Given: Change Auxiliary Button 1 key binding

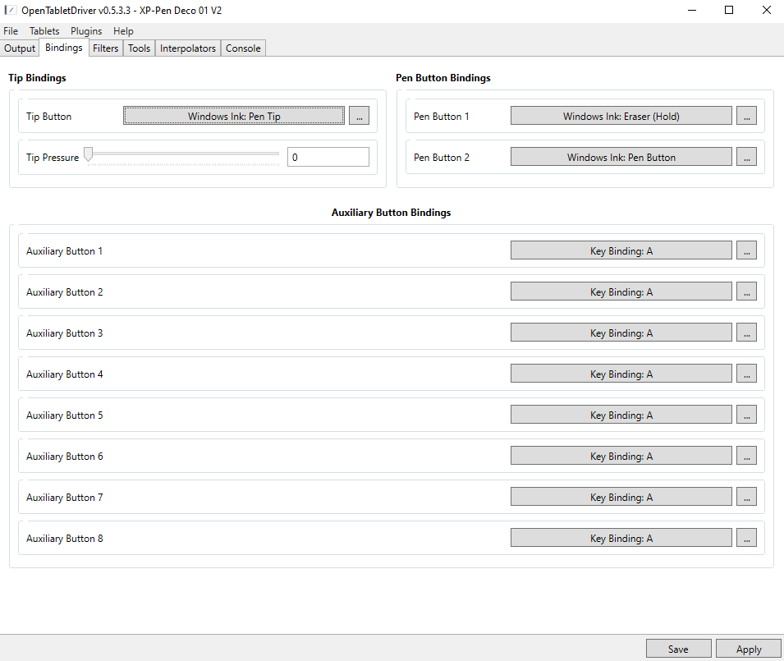Looking at the screenshot, I should point(621,250).
